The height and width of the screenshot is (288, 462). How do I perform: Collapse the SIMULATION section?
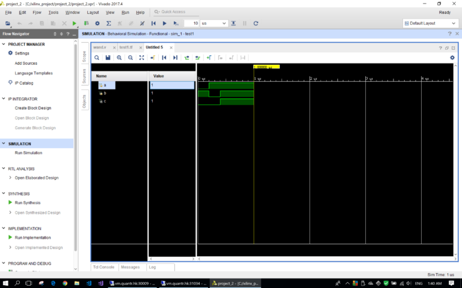pyautogui.click(x=4, y=143)
